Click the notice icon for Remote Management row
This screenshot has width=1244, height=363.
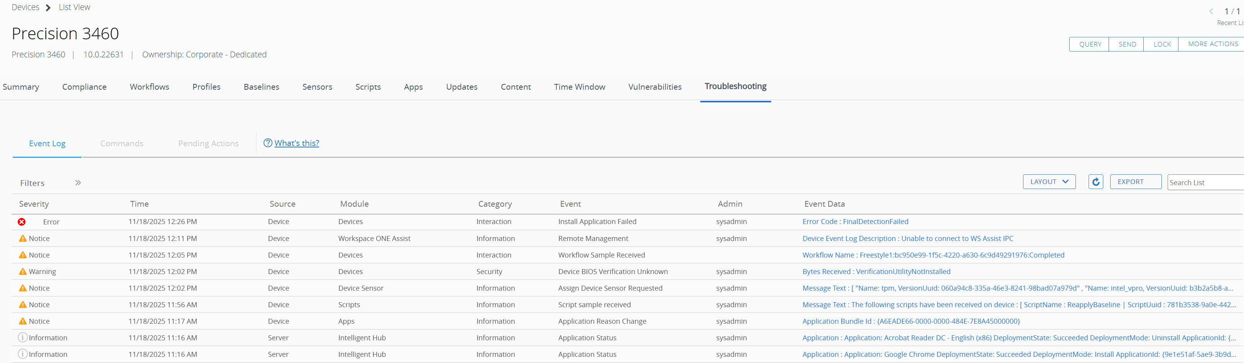point(23,238)
